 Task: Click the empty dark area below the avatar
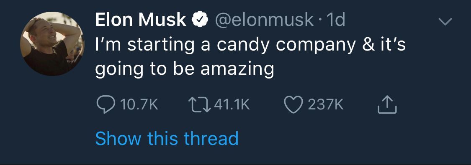click(x=52, y=120)
